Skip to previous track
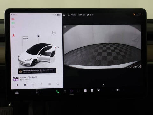This screenshot has width=153, height=115. tap(17, 85)
